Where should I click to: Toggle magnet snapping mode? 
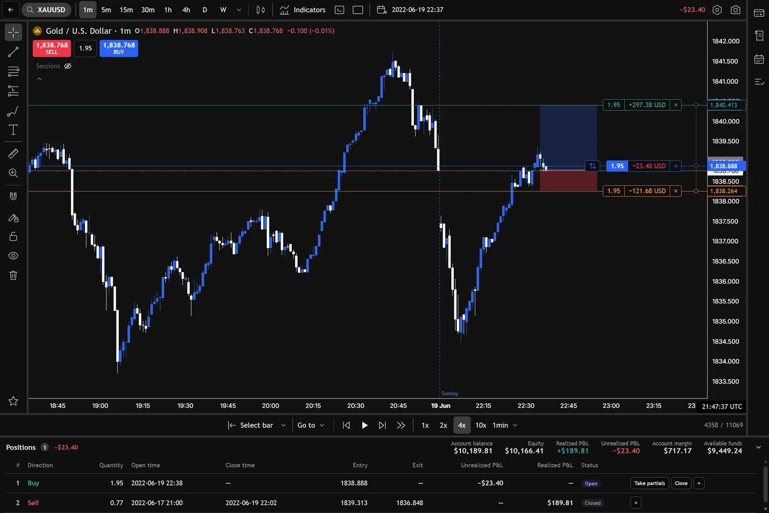pyautogui.click(x=13, y=196)
